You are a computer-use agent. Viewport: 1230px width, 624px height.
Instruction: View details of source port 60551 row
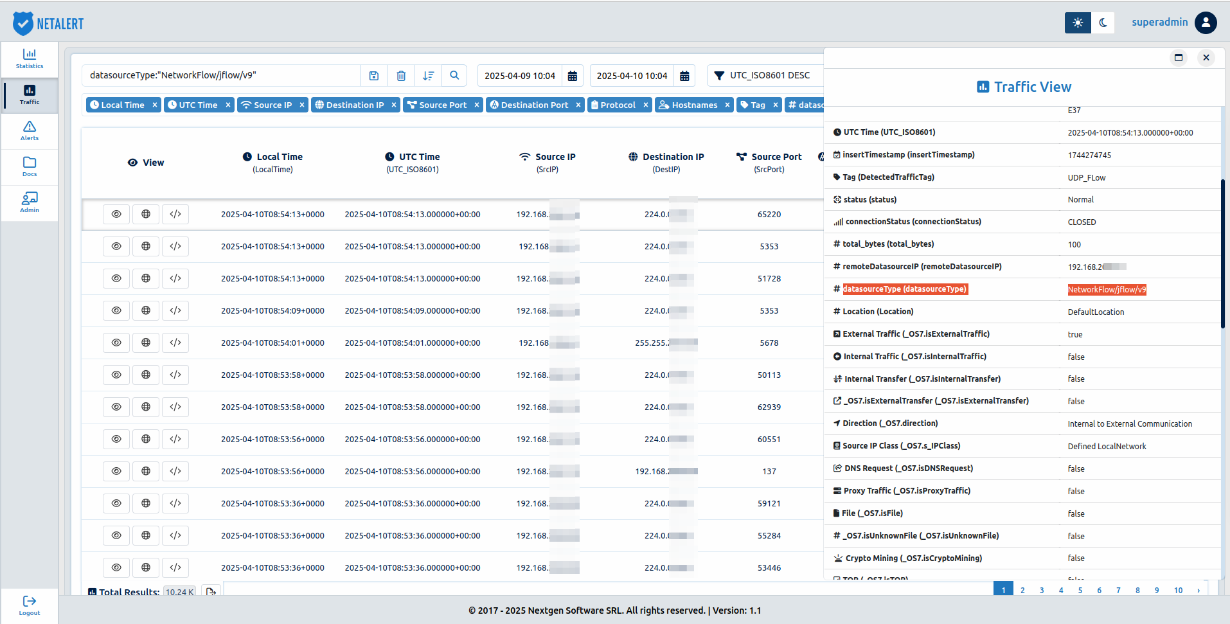(x=116, y=439)
